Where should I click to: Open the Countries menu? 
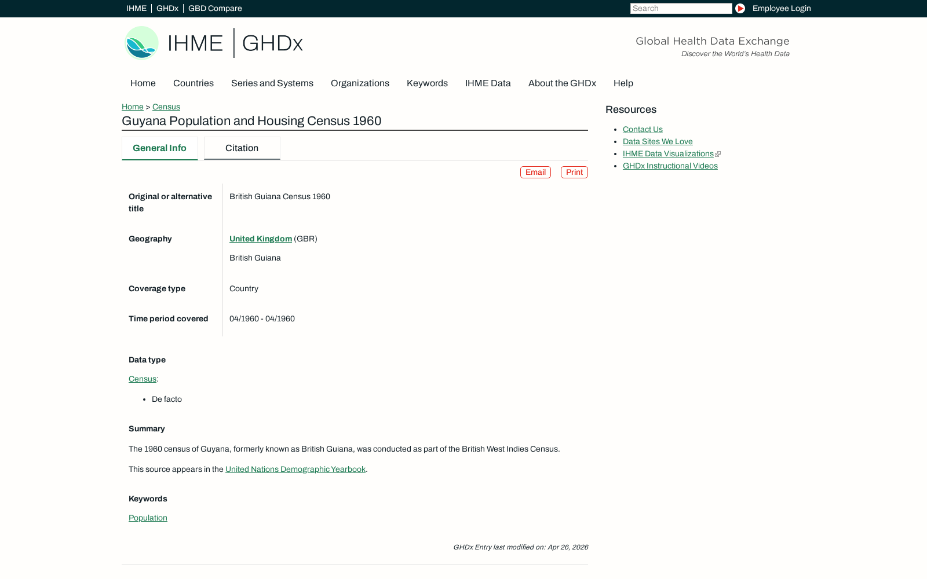tap(194, 83)
